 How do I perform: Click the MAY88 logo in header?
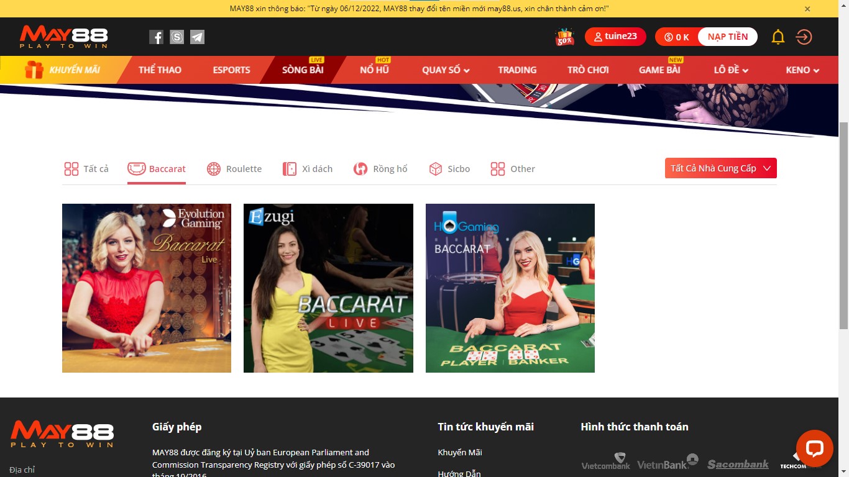(x=63, y=37)
